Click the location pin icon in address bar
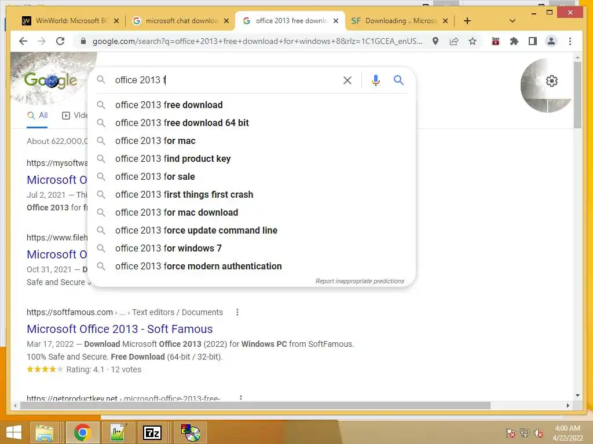 [435, 41]
